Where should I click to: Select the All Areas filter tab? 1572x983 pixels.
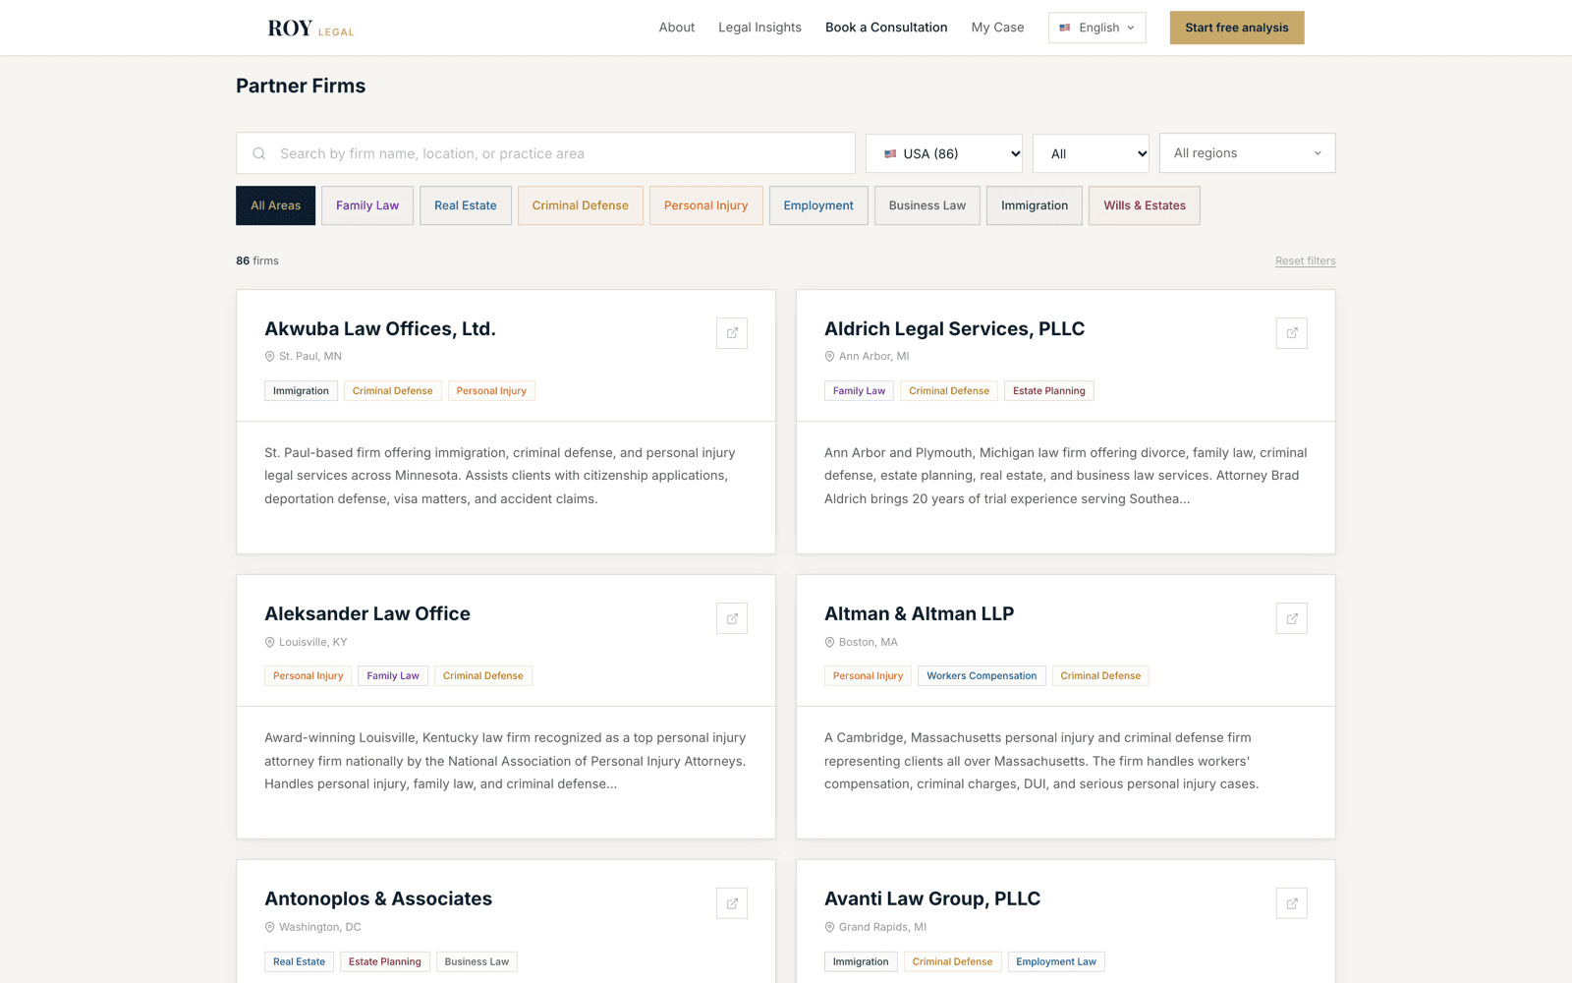(276, 205)
